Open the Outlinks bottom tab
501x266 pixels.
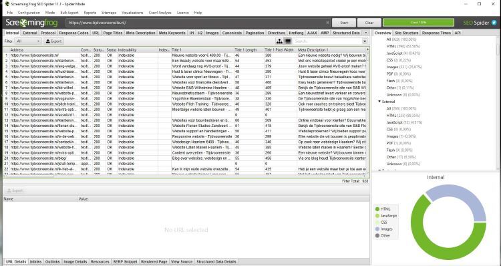coord(52,261)
